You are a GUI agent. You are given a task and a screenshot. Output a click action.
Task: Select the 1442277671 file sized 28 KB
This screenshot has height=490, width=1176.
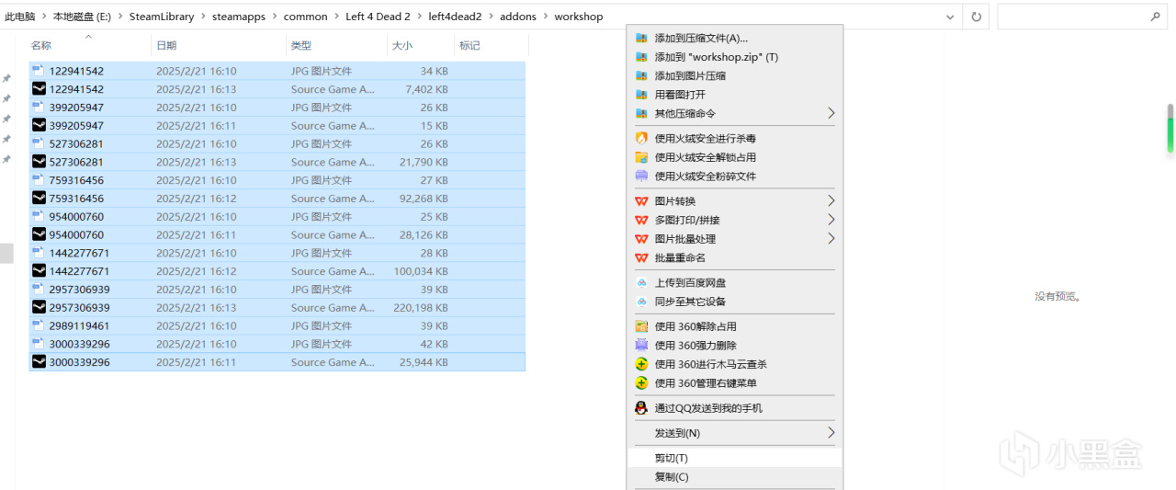coord(277,253)
